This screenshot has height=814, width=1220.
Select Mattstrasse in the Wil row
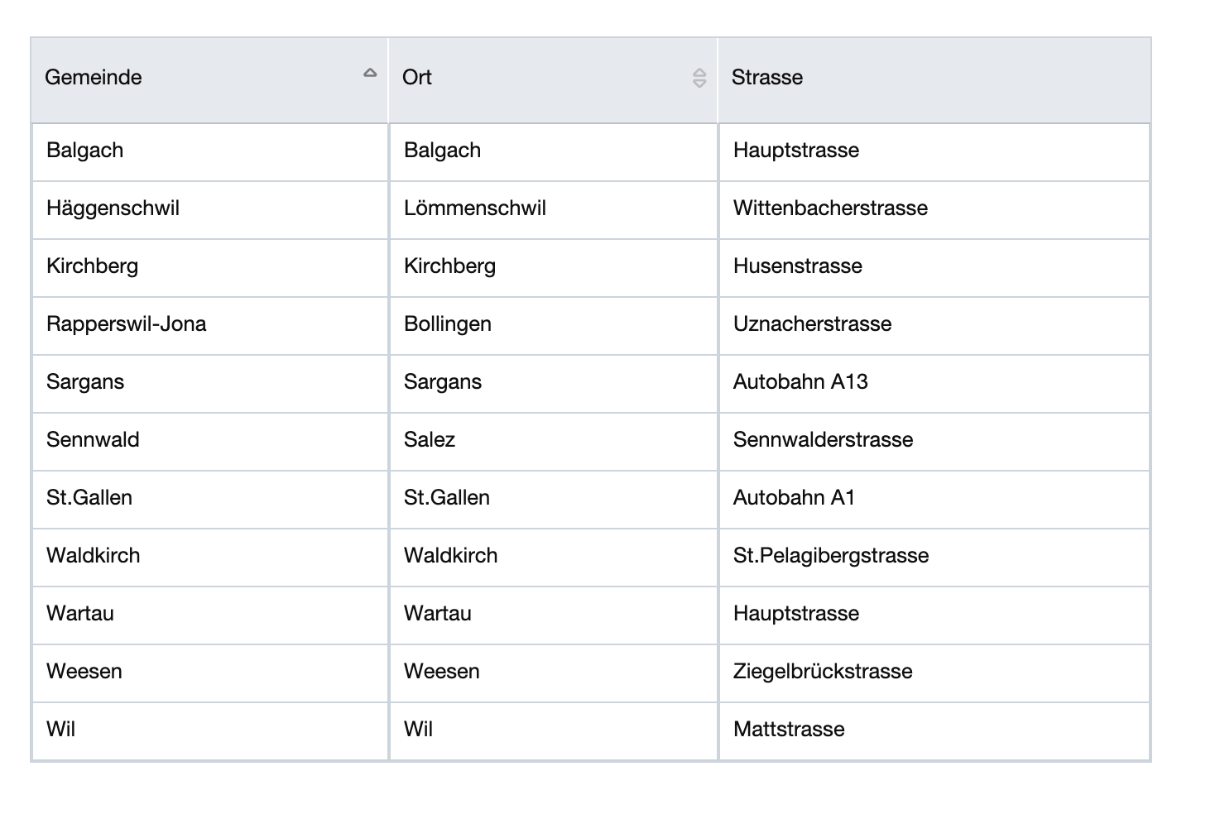tap(789, 730)
